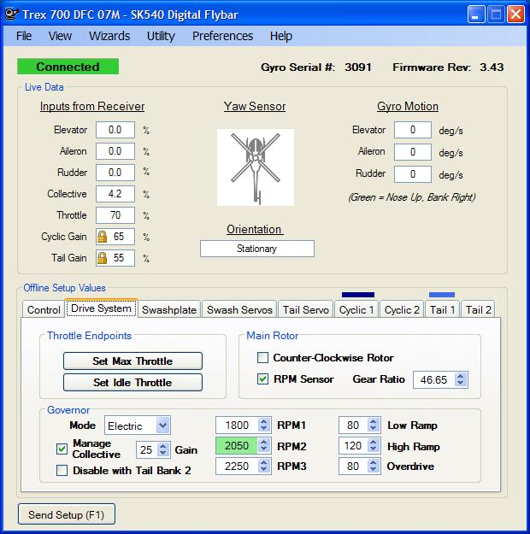Increase Gear Ratio with up arrow
The image size is (530, 534).
462,376
